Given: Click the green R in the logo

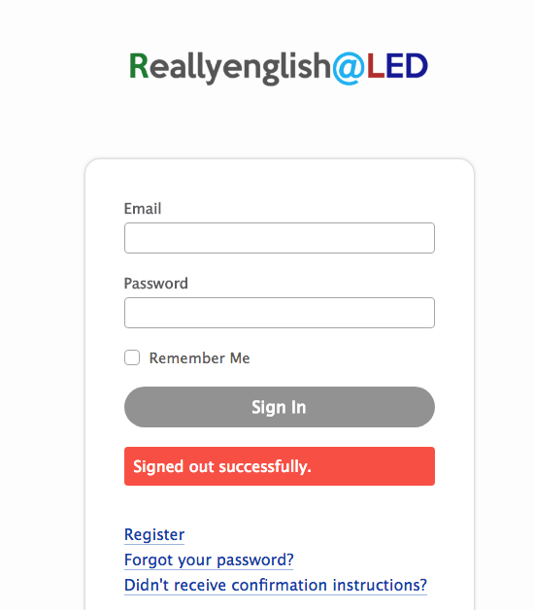Looking at the screenshot, I should click(139, 66).
